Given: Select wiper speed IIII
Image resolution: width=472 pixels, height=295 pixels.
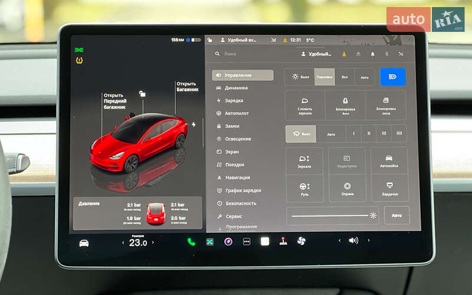Looking at the screenshot, I should coord(399,133).
